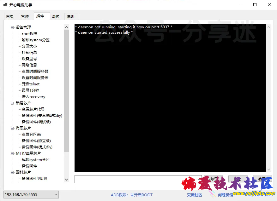The image size is (277, 201).
Task: Choose 进入recovery in device management
Action: (x=33, y=97)
